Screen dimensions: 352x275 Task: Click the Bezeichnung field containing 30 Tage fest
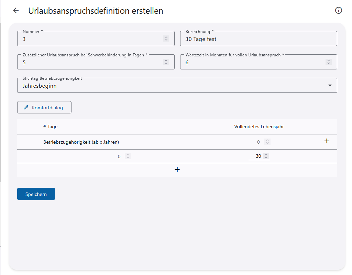pyautogui.click(x=258, y=38)
